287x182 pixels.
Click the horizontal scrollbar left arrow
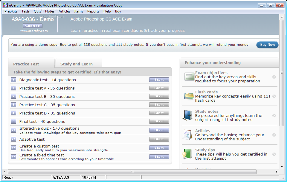5,172
